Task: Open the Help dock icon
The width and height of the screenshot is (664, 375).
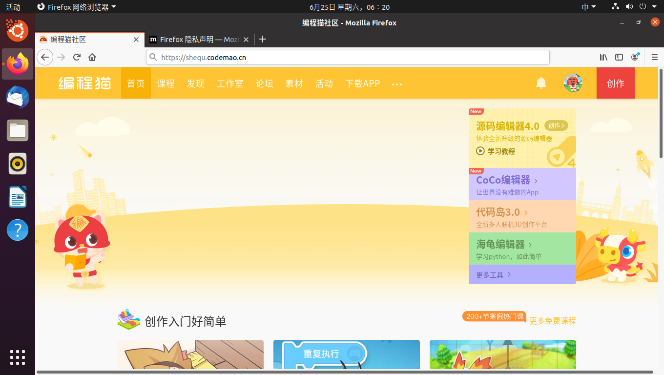Action: [18, 230]
